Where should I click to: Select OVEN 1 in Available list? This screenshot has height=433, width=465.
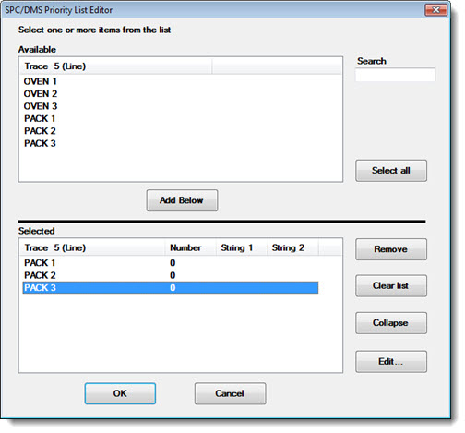tap(41, 81)
